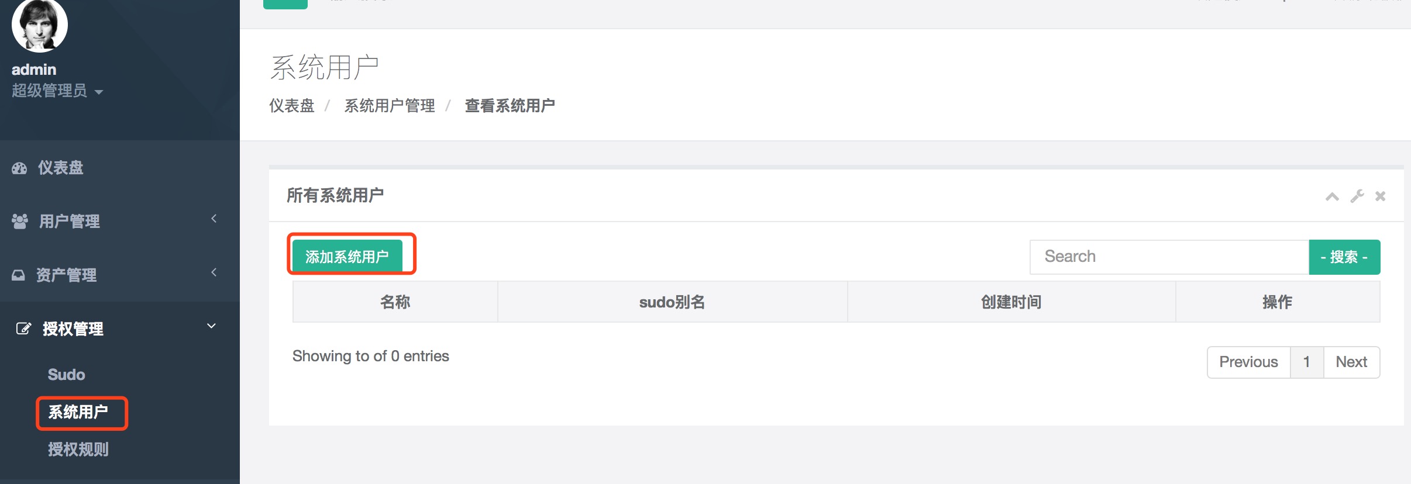Open the 超级管理员 role dropdown
The height and width of the screenshot is (484, 1411).
point(57,91)
